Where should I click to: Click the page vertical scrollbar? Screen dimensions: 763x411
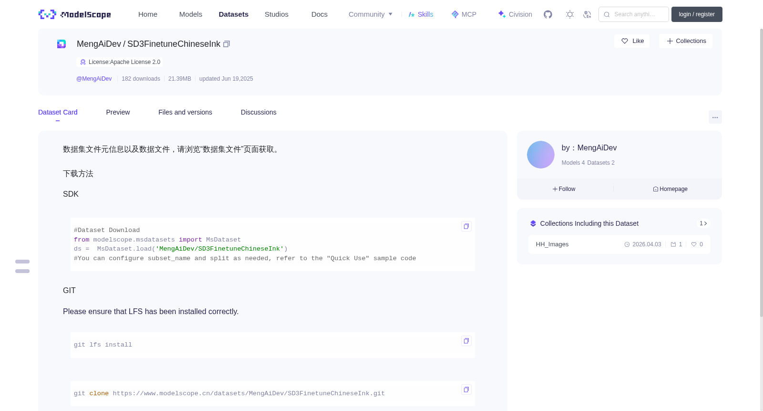pos(762,172)
